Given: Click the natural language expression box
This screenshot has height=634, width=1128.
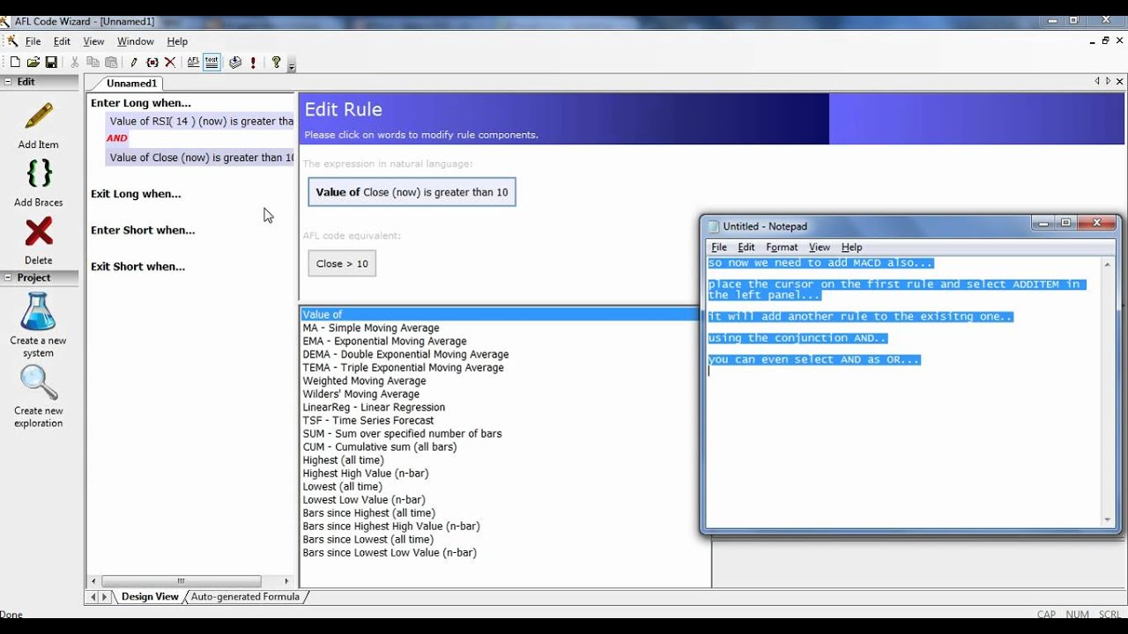Looking at the screenshot, I should click(412, 192).
